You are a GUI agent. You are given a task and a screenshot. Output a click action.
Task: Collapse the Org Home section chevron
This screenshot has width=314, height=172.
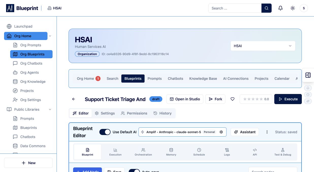(50, 36)
